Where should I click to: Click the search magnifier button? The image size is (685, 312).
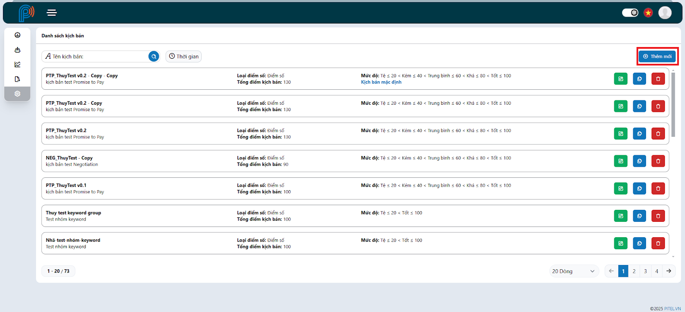tap(154, 56)
